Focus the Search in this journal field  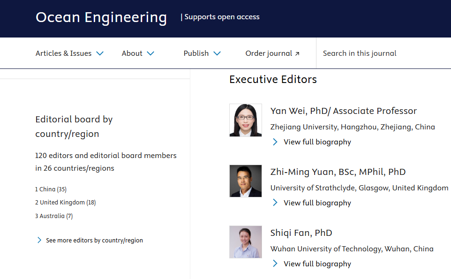click(383, 53)
